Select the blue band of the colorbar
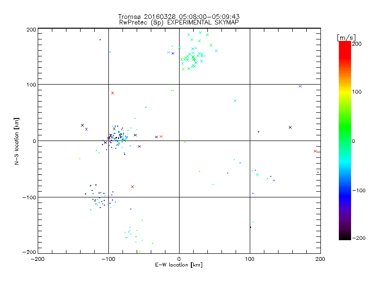This screenshot has width=377, height=282. [x=345, y=196]
